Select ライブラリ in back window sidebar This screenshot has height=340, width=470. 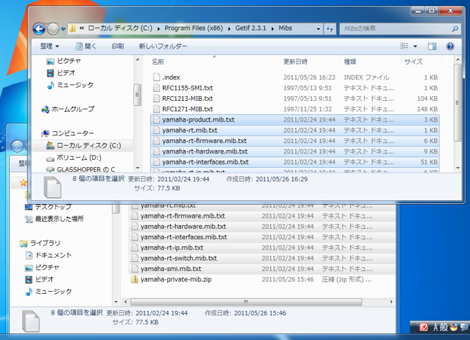click(x=40, y=243)
